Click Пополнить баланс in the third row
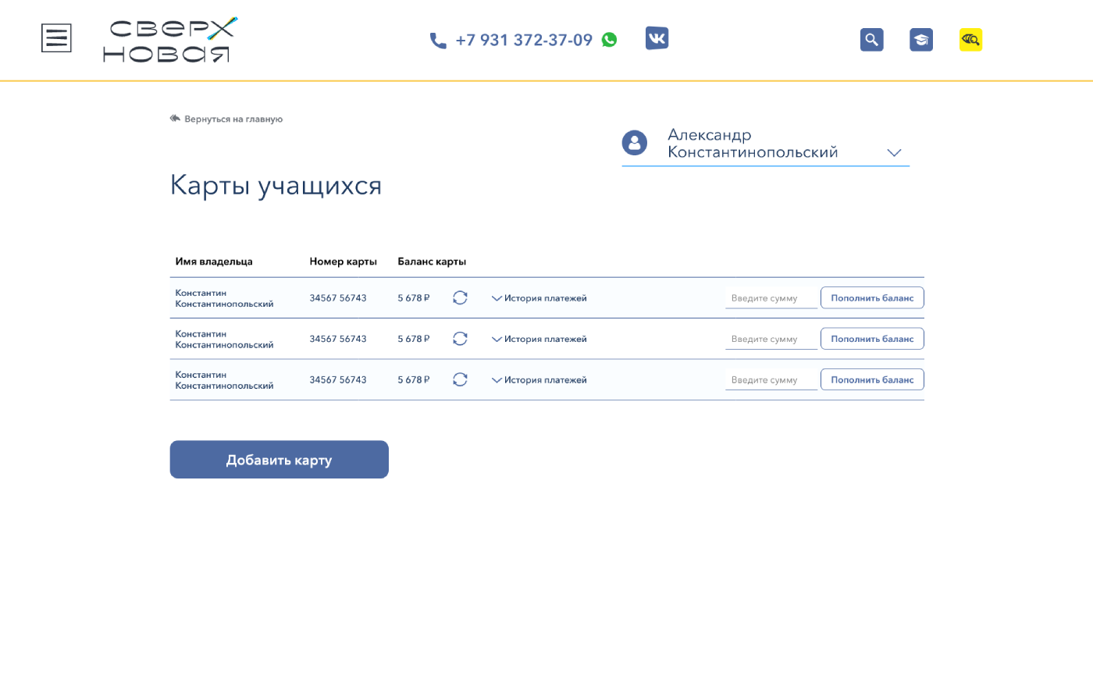Image resolution: width=1093 pixels, height=683 pixels. tap(872, 379)
